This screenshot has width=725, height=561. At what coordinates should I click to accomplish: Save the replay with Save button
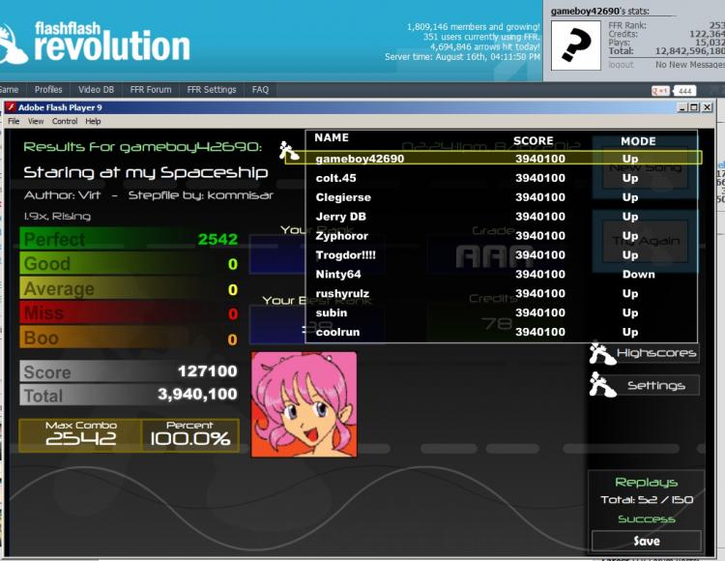pyautogui.click(x=647, y=541)
